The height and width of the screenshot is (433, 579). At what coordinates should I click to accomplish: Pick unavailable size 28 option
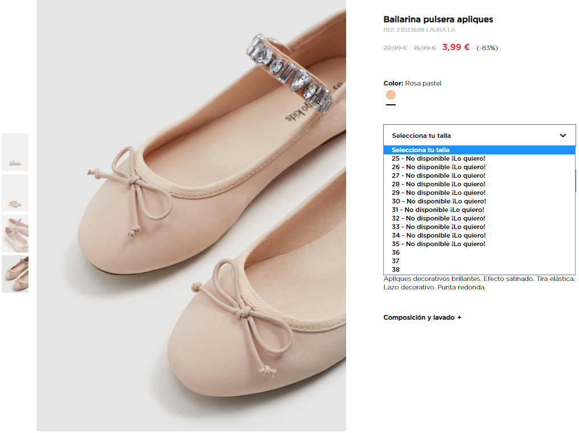(438, 184)
